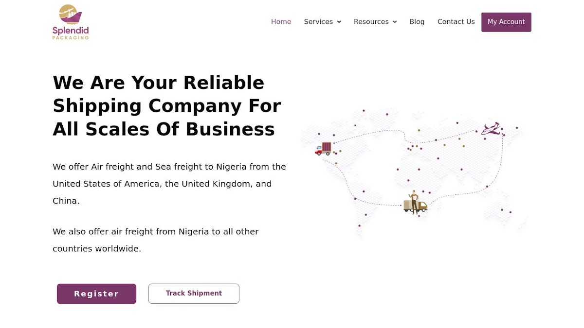Click the Track Shipment button
The width and height of the screenshot is (584, 328).
194,293
